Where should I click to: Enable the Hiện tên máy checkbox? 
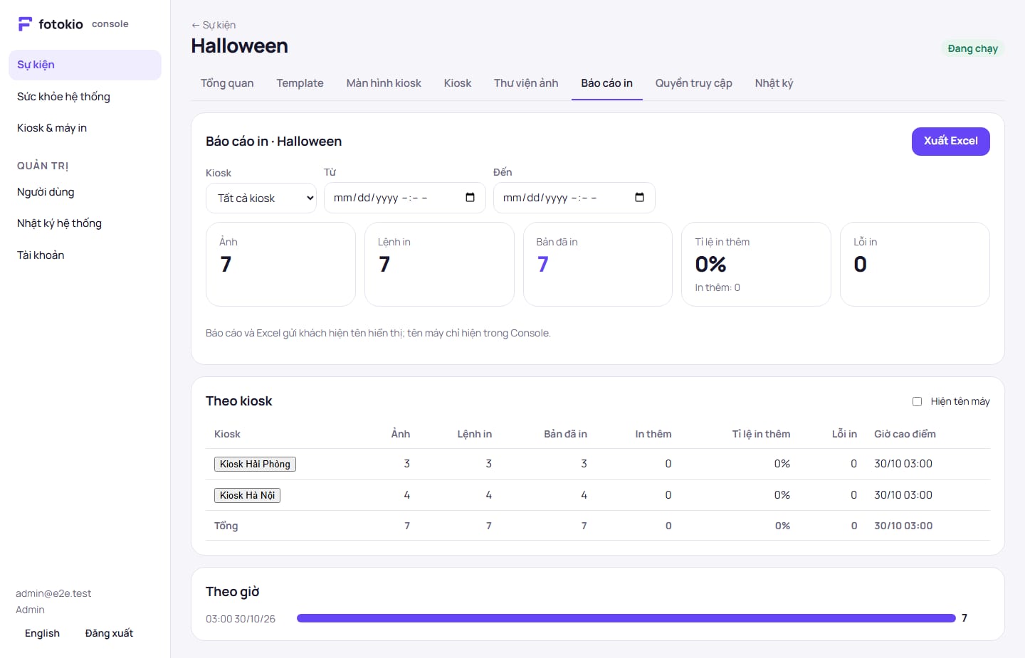(x=917, y=402)
